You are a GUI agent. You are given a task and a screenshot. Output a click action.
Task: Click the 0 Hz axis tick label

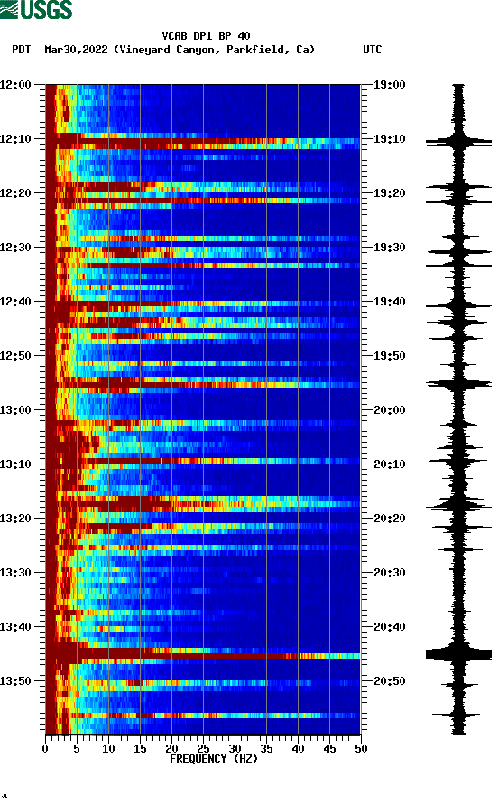45,749
